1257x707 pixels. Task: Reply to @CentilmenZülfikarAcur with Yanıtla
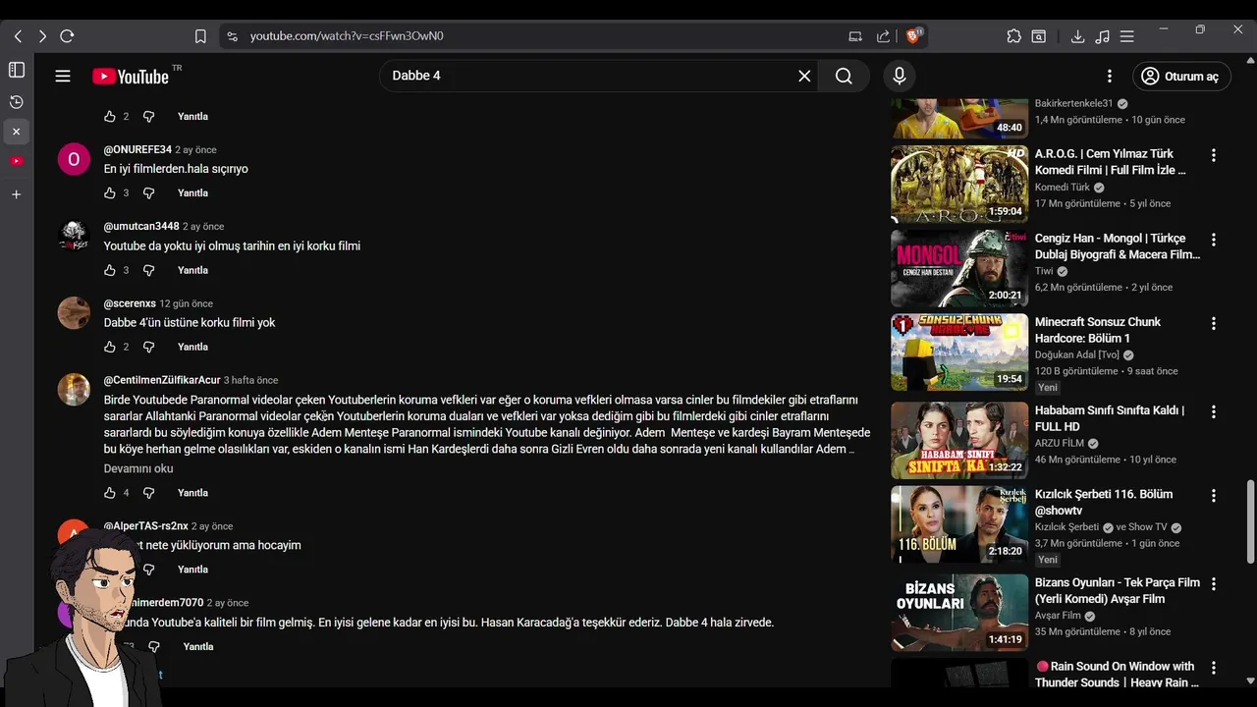[x=192, y=493]
